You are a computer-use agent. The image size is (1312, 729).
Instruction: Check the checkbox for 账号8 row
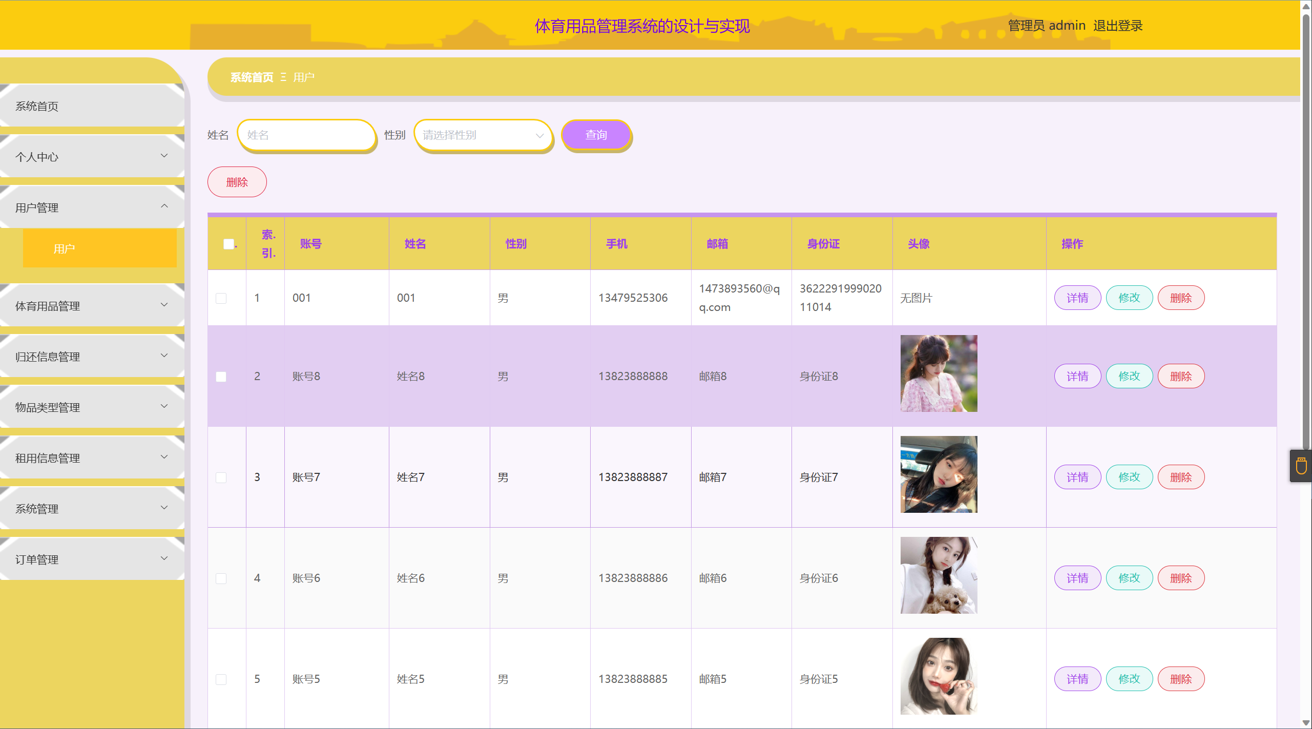coord(221,377)
